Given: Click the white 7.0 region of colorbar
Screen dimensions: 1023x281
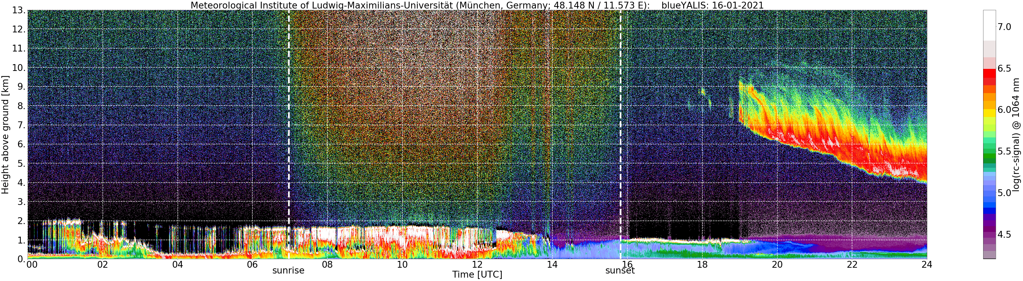Looking at the screenshot, I should point(989,26).
